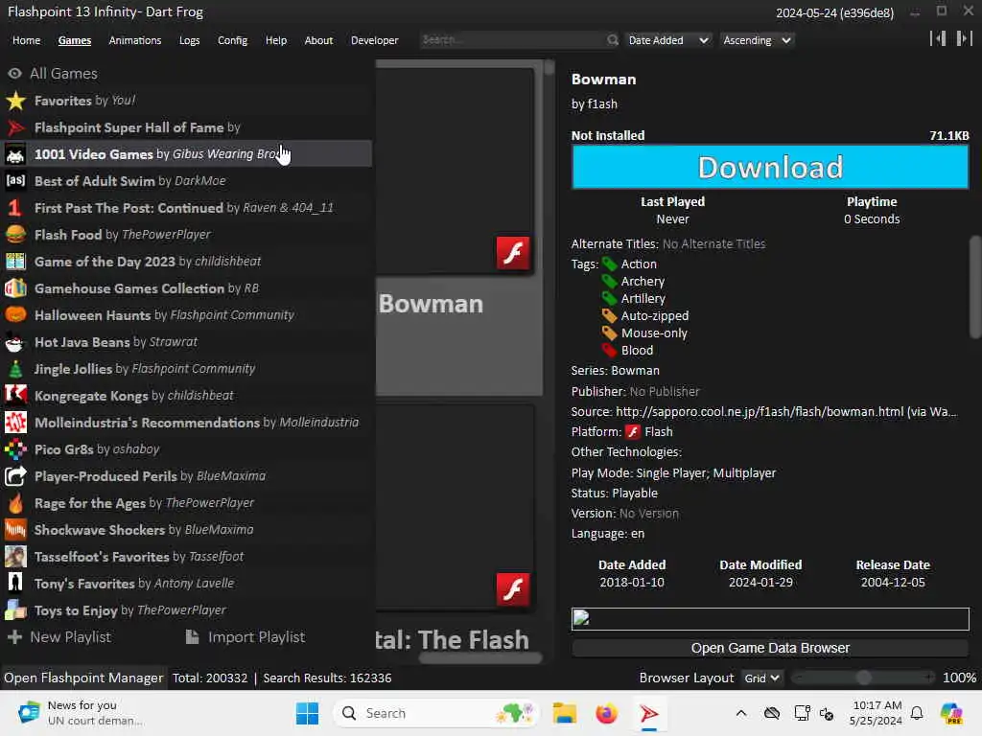Click Gamehouse Games Collection icon
Screen dimensions: 982x736
click(x=15, y=288)
